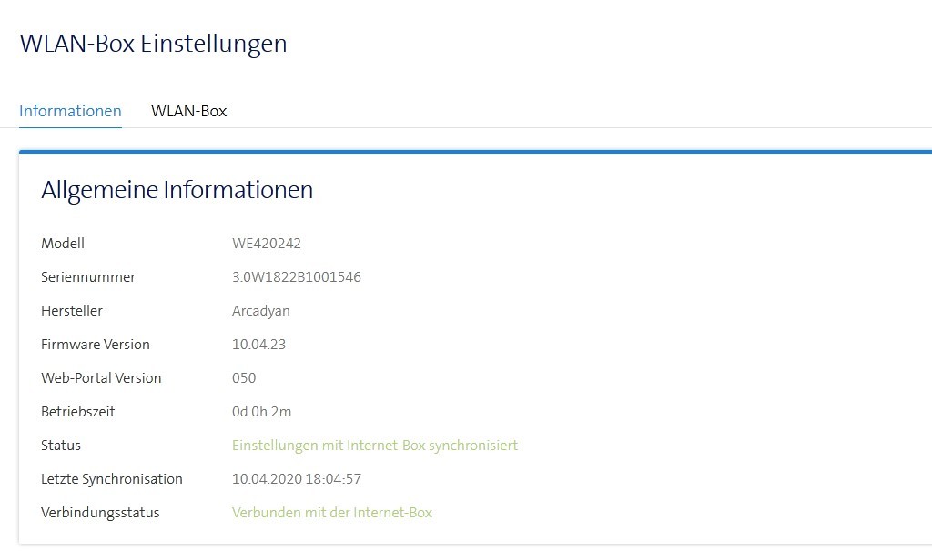Click the Letzte Synchronisation timestamp
The width and height of the screenshot is (932, 551).
297,478
